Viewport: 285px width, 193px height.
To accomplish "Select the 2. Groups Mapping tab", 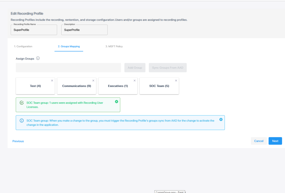I will [69, 46].
